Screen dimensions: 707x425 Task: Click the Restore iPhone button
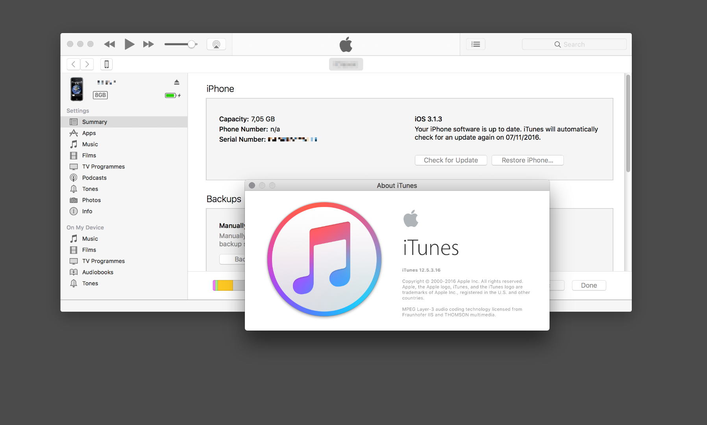(x=527, y=160)
